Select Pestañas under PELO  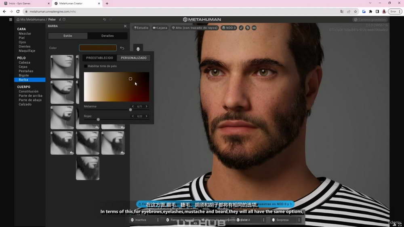point(26,71)
